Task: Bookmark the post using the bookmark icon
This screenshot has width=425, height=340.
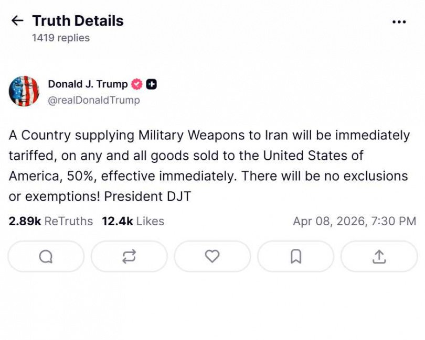Action: point(295,256)
